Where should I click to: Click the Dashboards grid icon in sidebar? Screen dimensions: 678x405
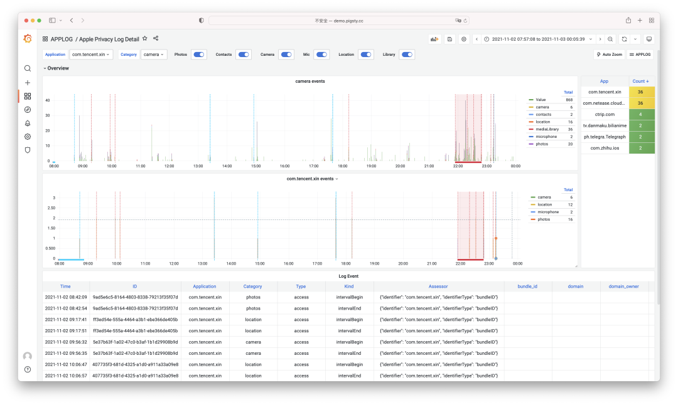[27, 96]
